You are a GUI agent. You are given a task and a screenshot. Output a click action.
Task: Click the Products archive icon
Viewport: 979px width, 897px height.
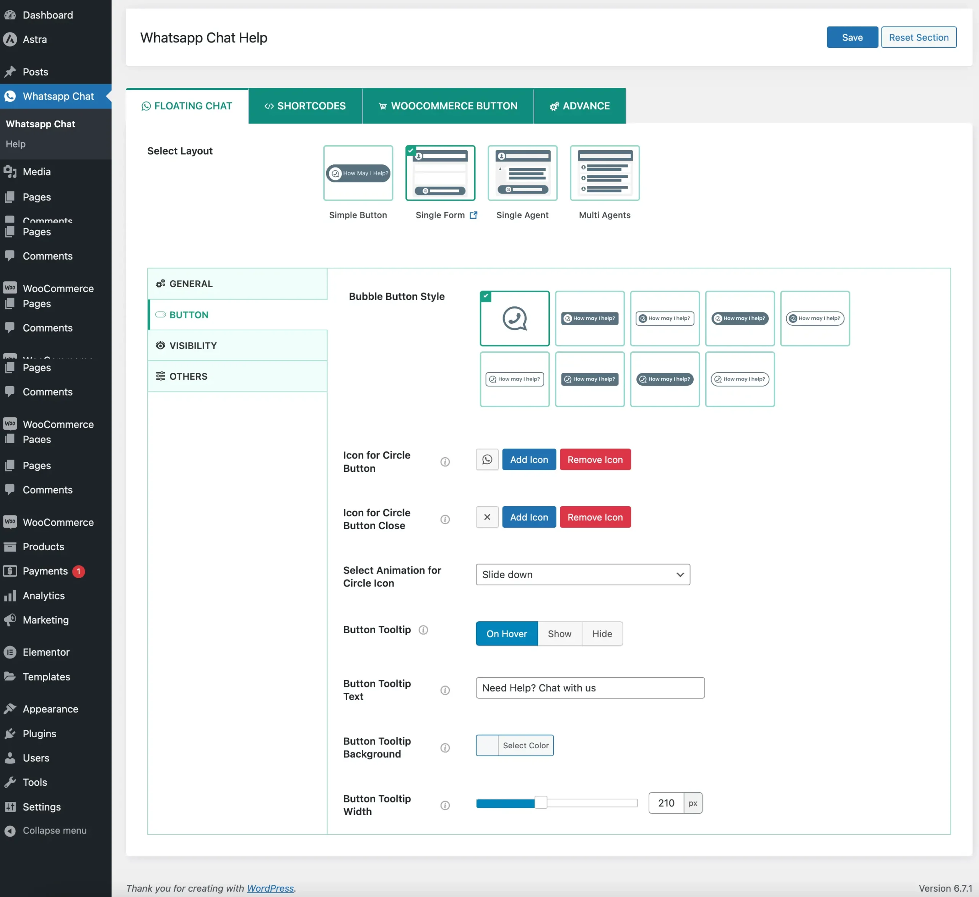click(10, 546)
